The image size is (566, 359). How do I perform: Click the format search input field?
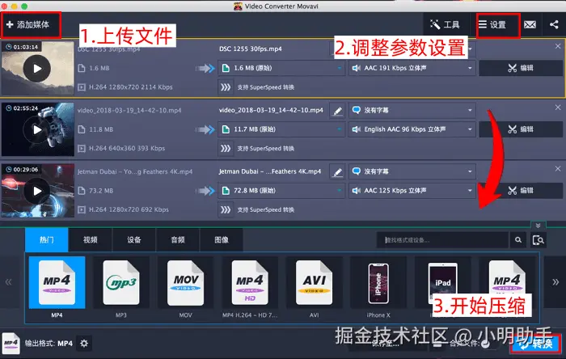pyautogui.click(x=442, y=240)
